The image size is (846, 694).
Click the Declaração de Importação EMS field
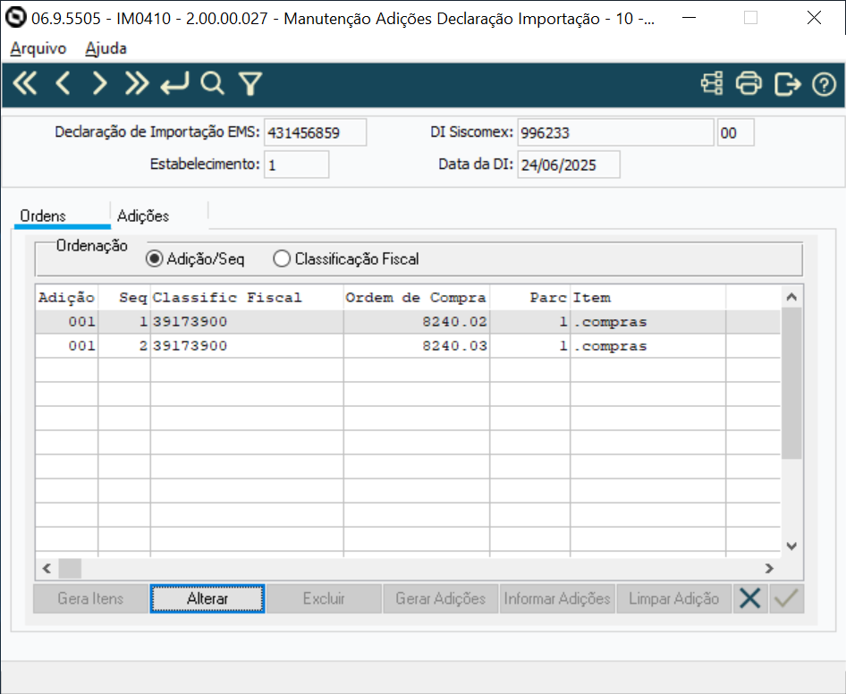(x=315, y=132)
